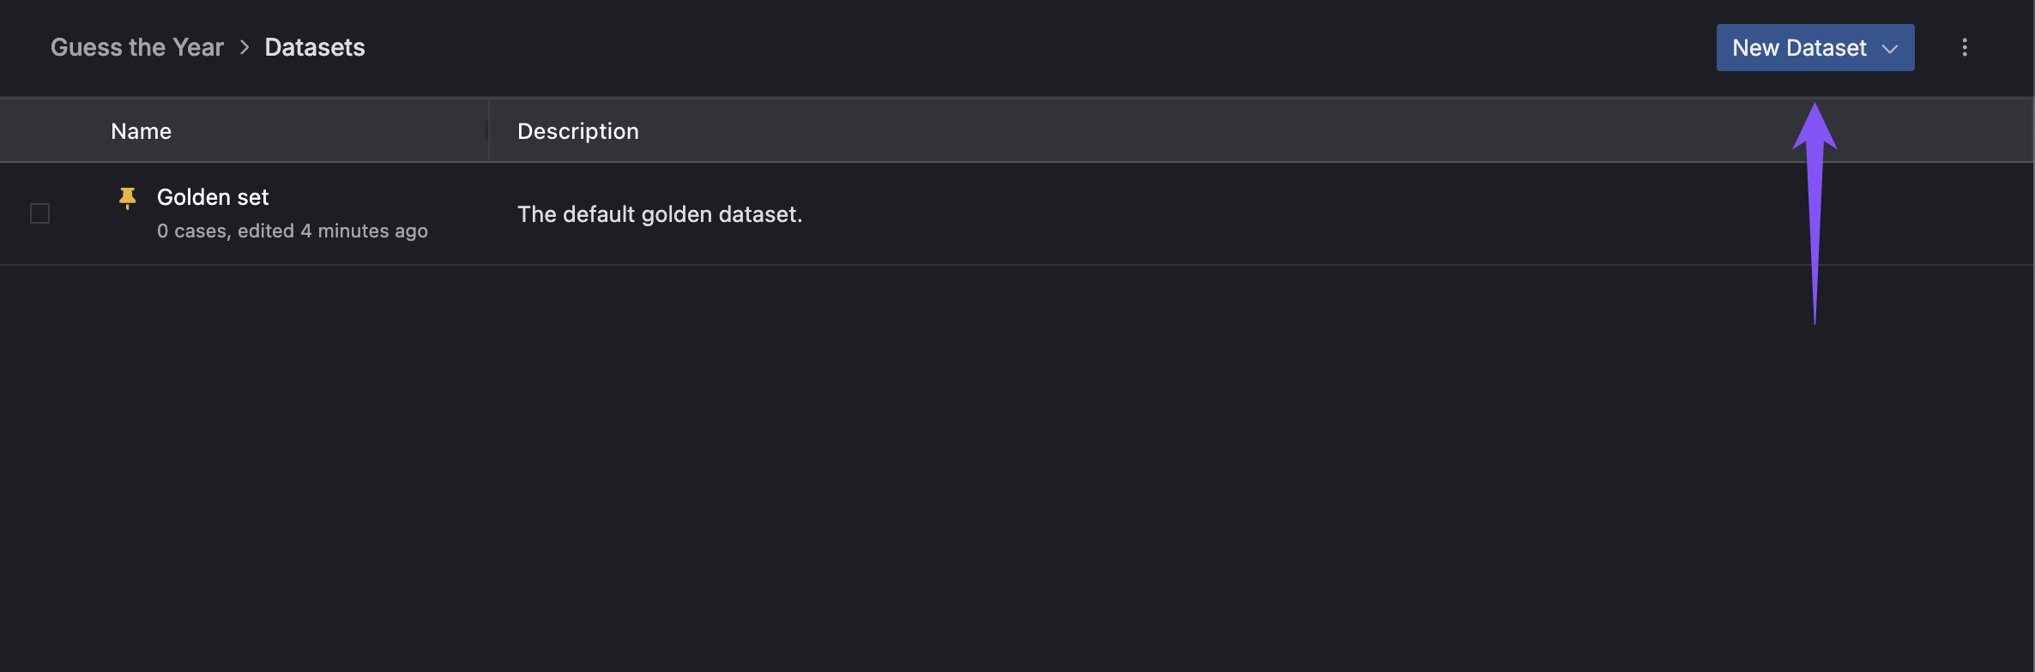Click the chevron on the New Dataset button
The width and height of the screenshot is (2035, 672).
pos(1890,49)
